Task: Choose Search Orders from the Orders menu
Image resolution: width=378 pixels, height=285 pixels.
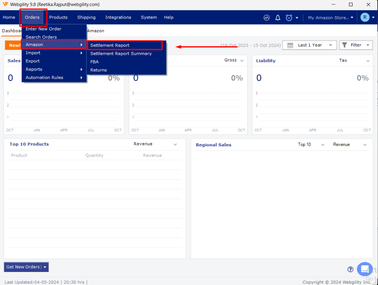Action: [54, 37]
